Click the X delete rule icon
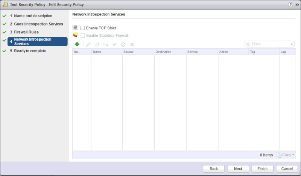This screenshot has height=176, width=301. 132,44
